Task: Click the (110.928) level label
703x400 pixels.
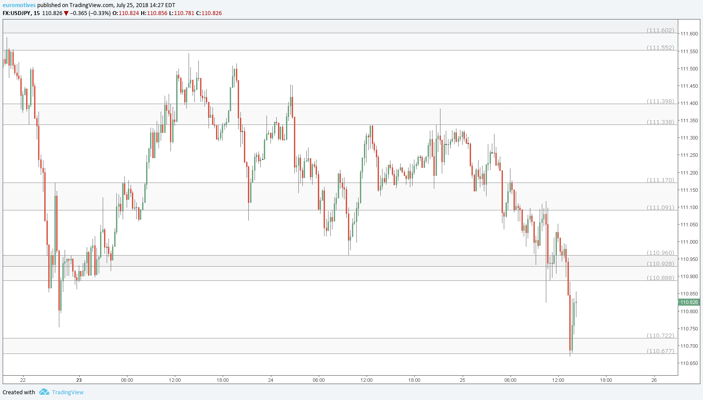Action: tap(661, 264)
